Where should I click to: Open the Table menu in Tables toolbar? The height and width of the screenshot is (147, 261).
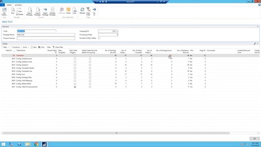(x=6, y=47)
